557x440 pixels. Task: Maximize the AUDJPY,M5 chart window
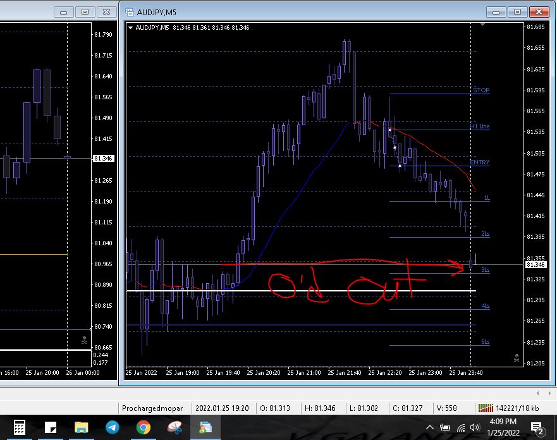(x=517, y=12)
